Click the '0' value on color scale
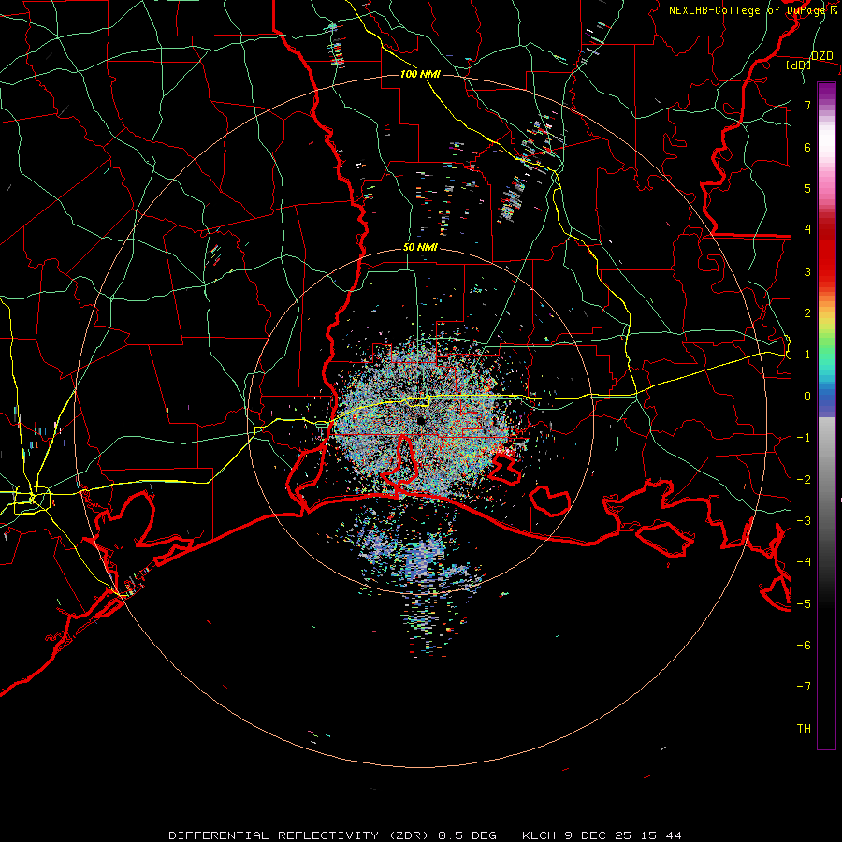 coord(807,397)
